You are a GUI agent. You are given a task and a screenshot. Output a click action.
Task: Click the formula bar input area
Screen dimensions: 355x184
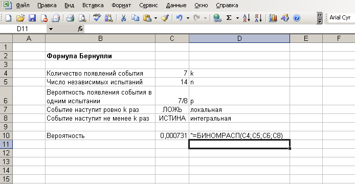tap(219, 29)
